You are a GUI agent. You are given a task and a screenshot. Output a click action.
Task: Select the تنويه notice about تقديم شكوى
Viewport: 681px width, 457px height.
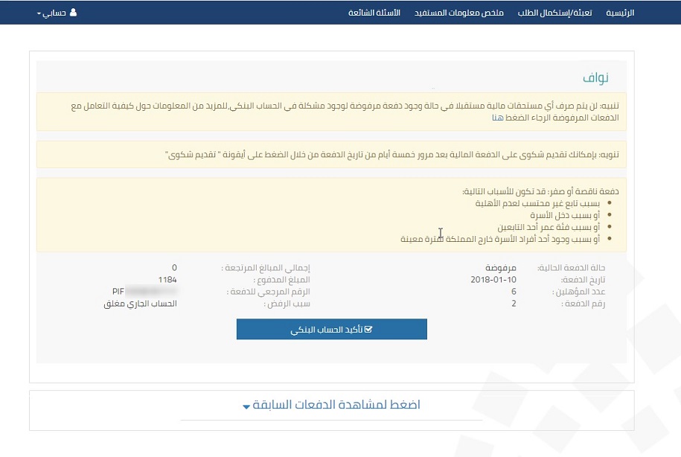(x=331, y=154)
